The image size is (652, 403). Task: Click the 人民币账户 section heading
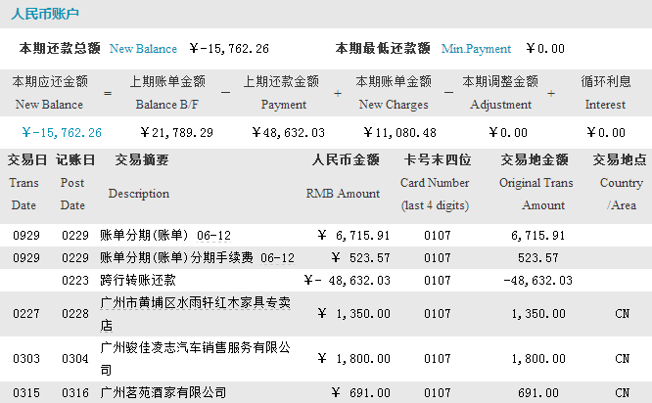pyautogui.click(x=45, y=14)
